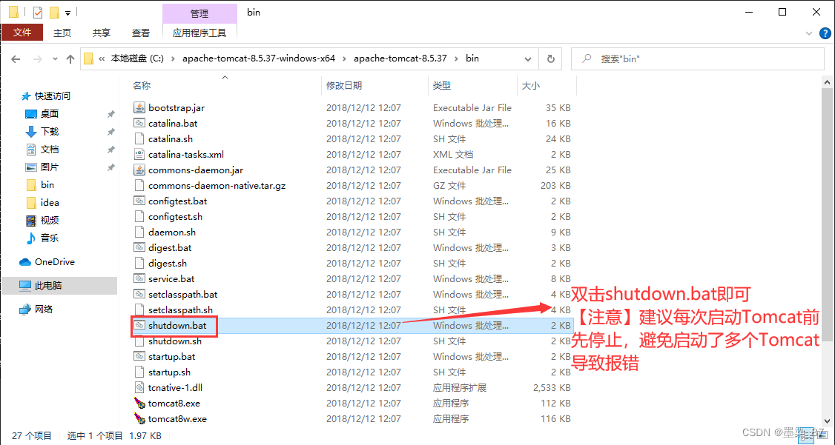The width and height of the screenshot is (835, 445).
Task: Select the tomcat8.exe application icon
Action: [139, 403]
